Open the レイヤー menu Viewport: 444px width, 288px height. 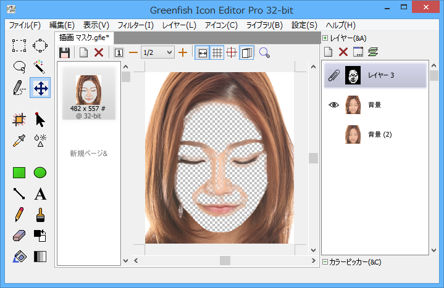coord(179,25)
